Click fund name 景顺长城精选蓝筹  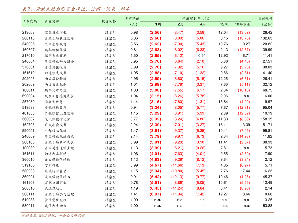pos(59,38)
